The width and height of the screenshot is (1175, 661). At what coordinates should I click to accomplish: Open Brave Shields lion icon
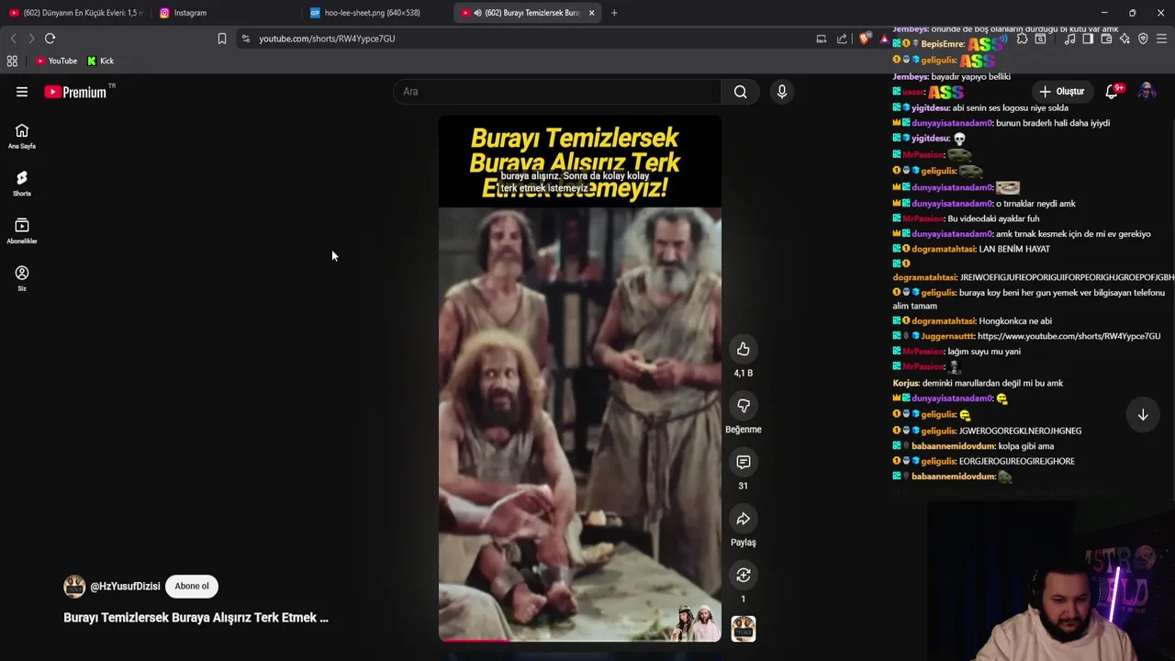[865, 39]
